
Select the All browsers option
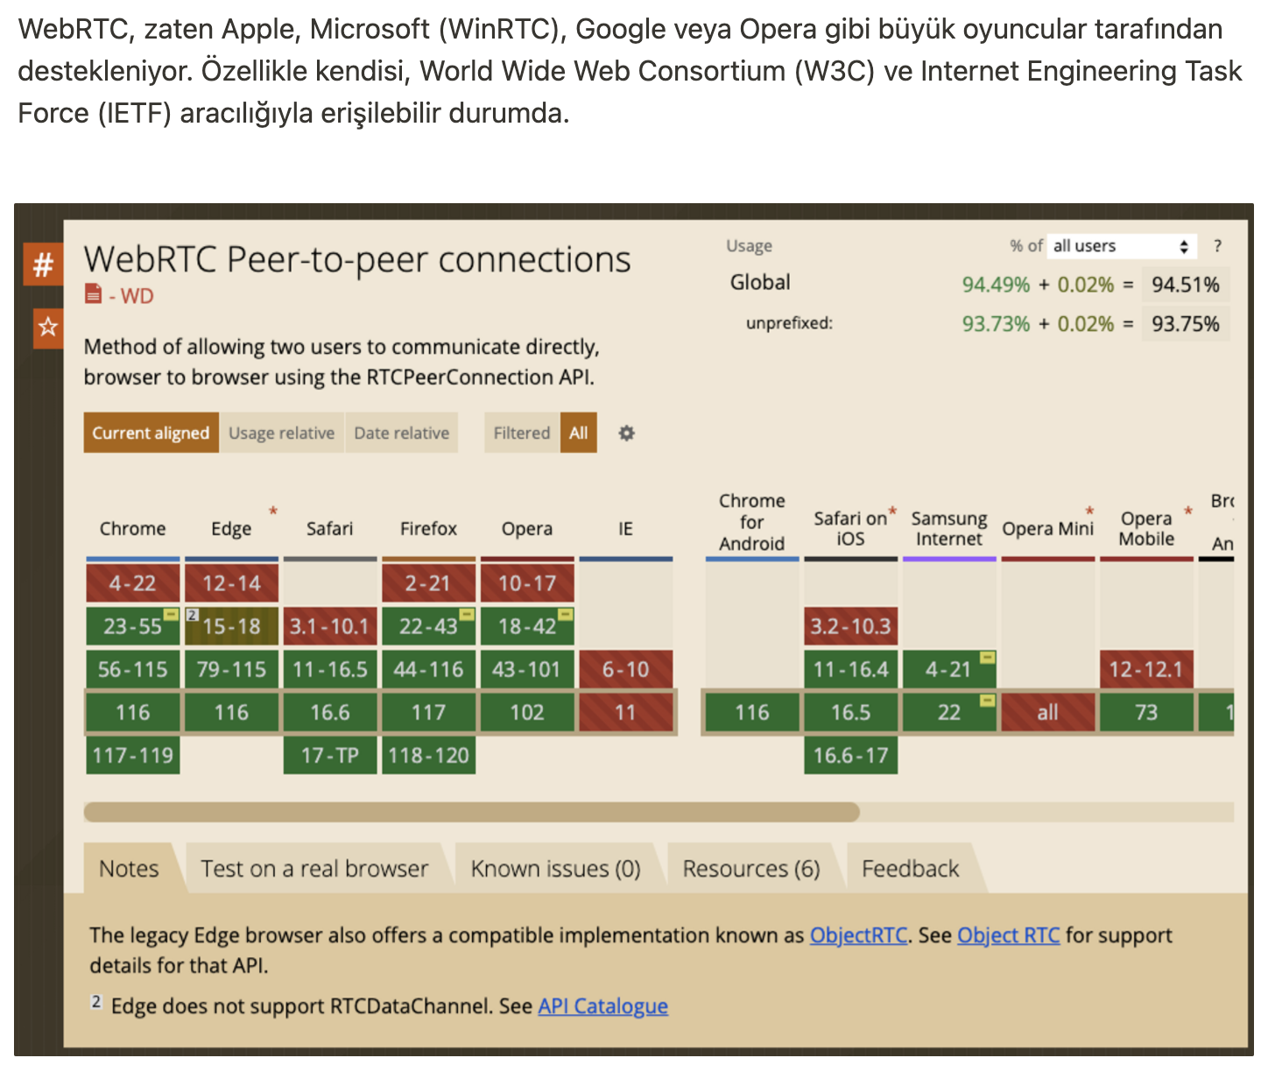tap(579, 433)
